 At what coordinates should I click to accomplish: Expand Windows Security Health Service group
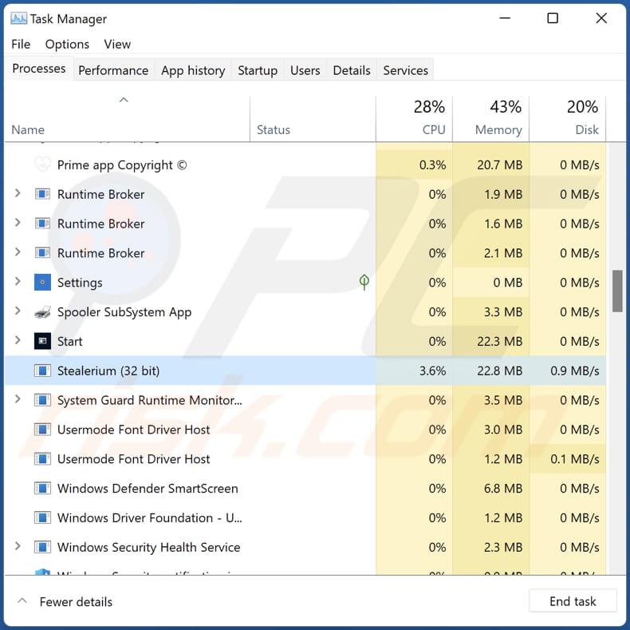(x=18, y=546)
